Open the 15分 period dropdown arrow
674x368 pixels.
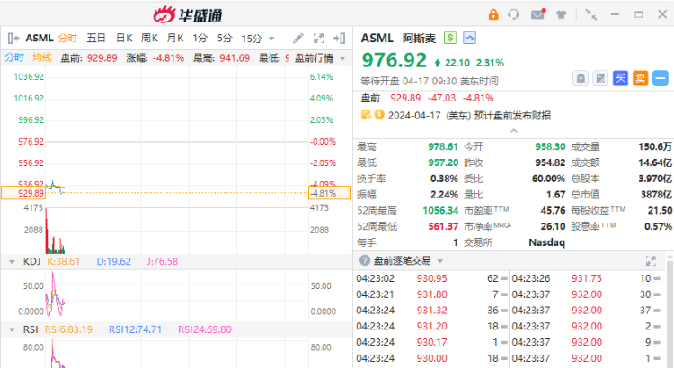[x=270, y=39]
